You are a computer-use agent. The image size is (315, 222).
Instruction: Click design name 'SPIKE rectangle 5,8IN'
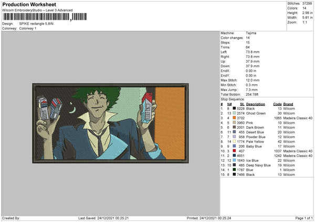coord(36,24)
